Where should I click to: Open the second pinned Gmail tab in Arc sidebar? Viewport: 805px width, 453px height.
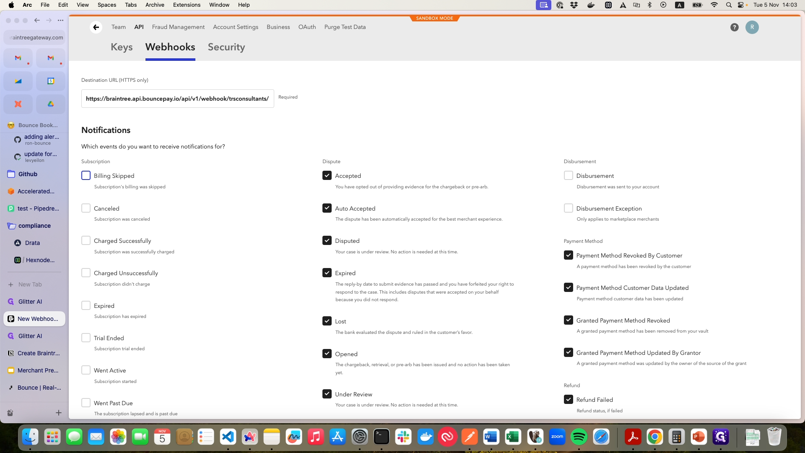(51, 58)
